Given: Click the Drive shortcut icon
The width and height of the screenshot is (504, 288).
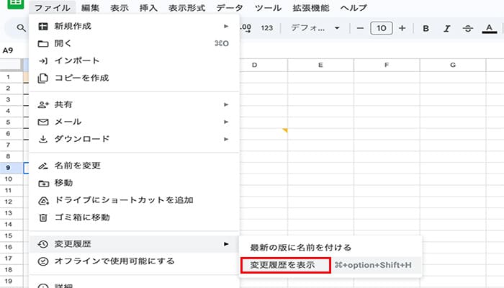Looking at the screenshot, I should tap(43, 201).
